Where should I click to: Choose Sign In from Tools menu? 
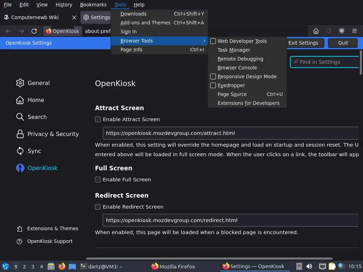(159, 32)
